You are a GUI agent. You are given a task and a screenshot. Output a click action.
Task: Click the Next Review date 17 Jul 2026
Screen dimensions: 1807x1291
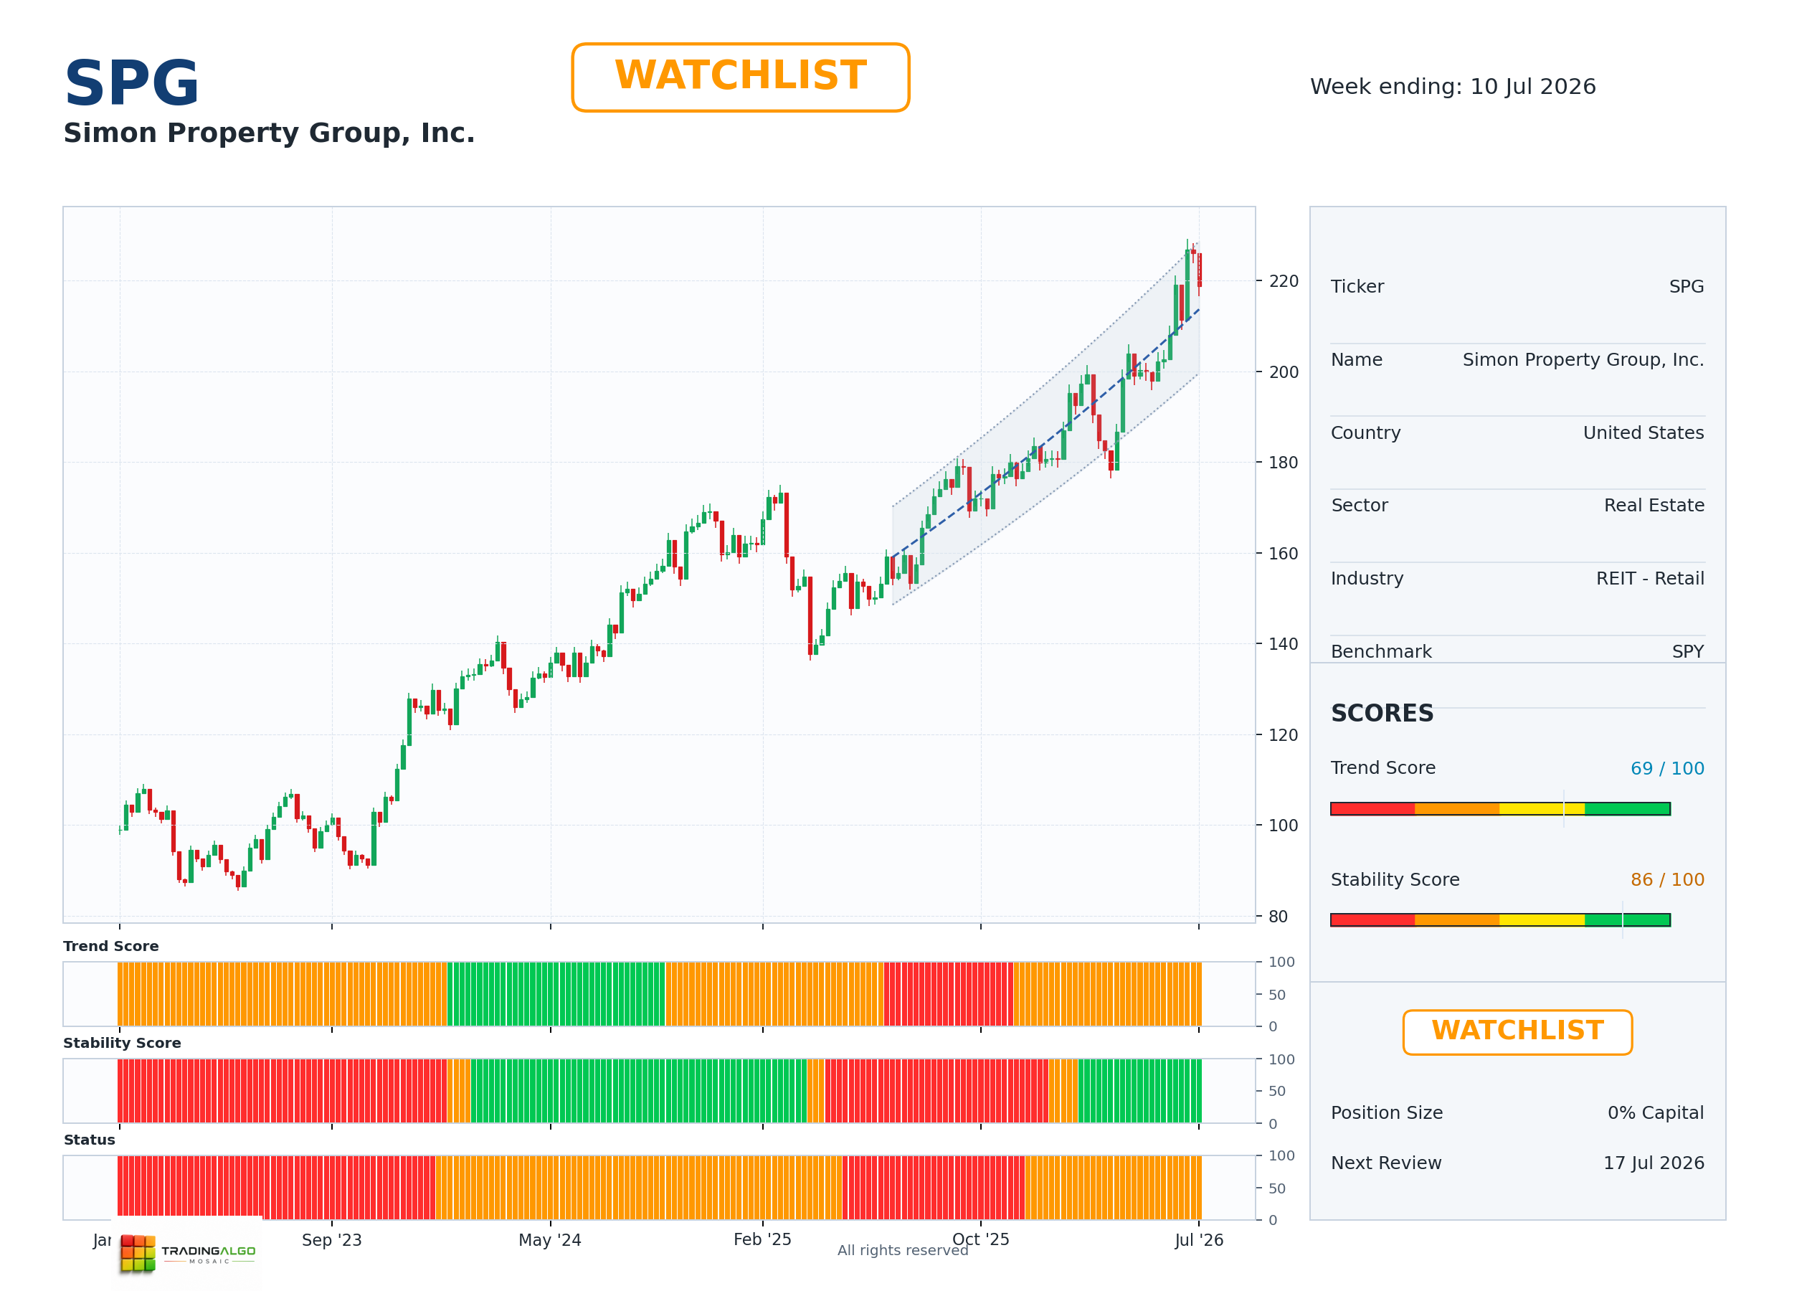[x=1654, y=1163]
